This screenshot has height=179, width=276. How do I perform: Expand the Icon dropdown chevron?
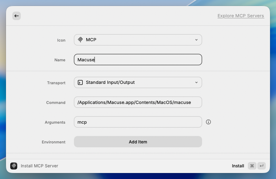(196, 40)
